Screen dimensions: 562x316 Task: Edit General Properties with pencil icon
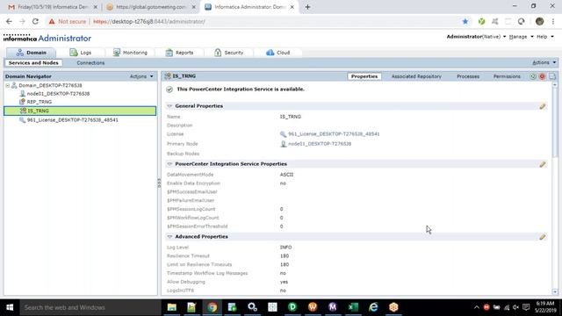coord(543,106)
